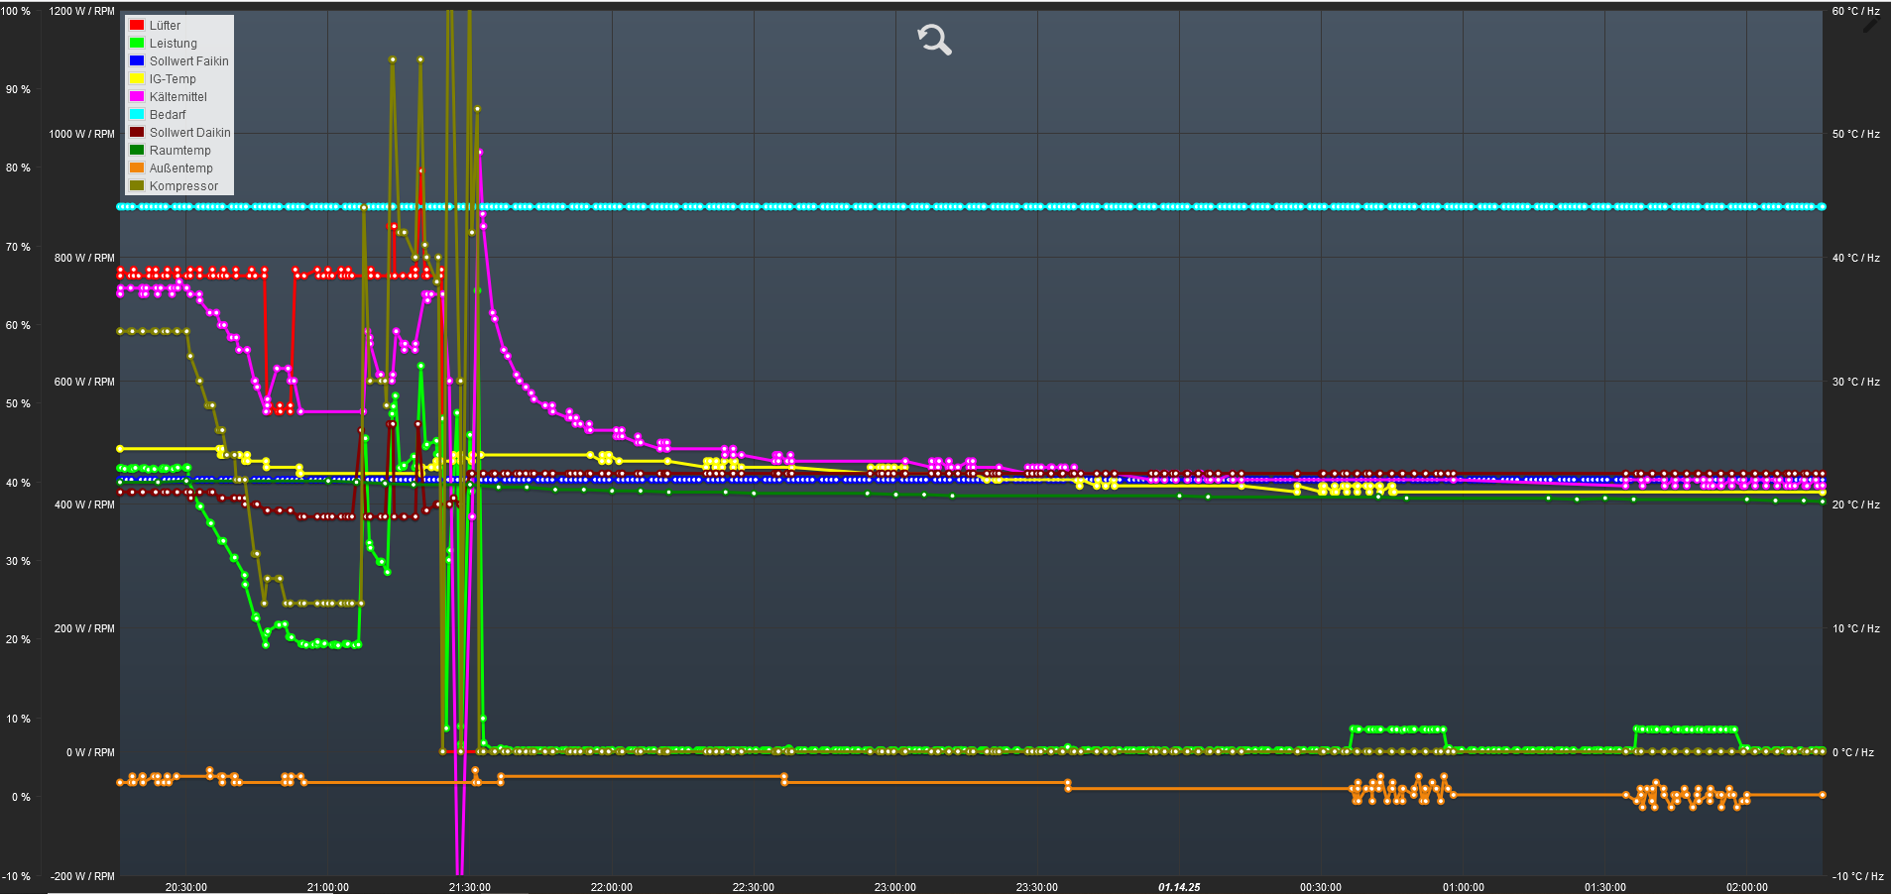Click the dark red Sollwert Daikin swatch
Image resolution: width=1891 pixels, height=894 pixels.
[137, 133]
